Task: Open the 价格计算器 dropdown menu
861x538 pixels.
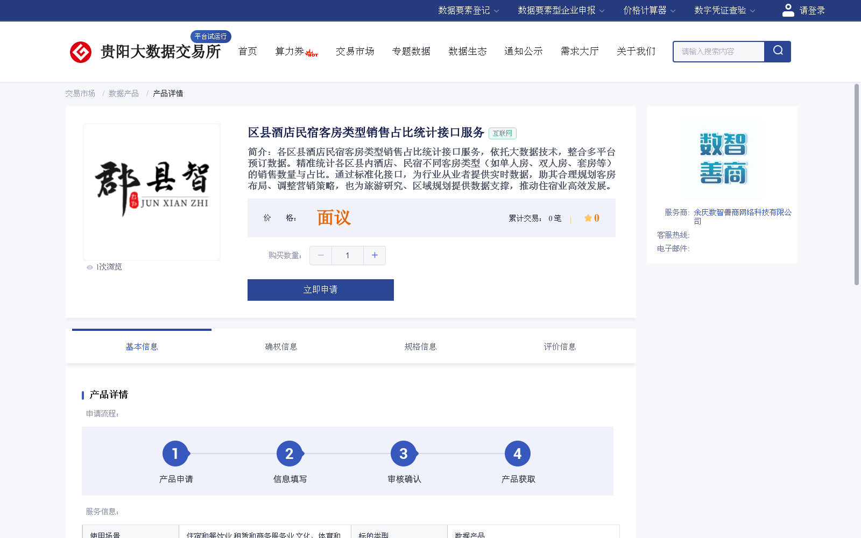Action: coord(649,10)
